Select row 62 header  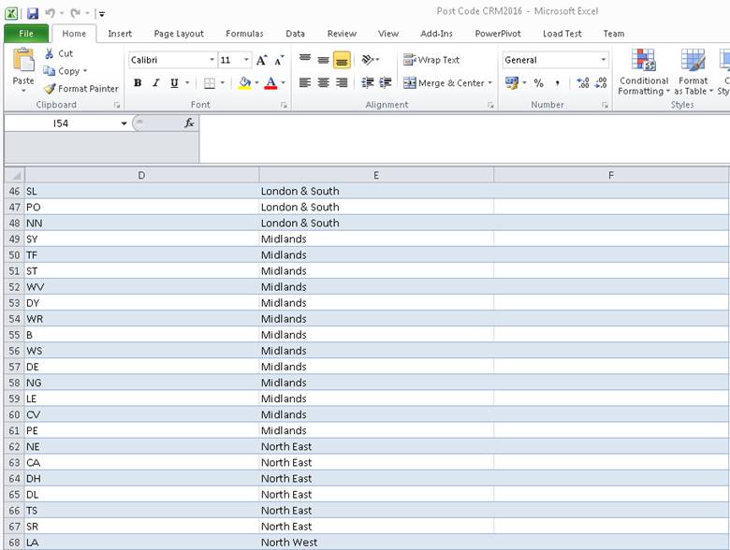point(14,447)
